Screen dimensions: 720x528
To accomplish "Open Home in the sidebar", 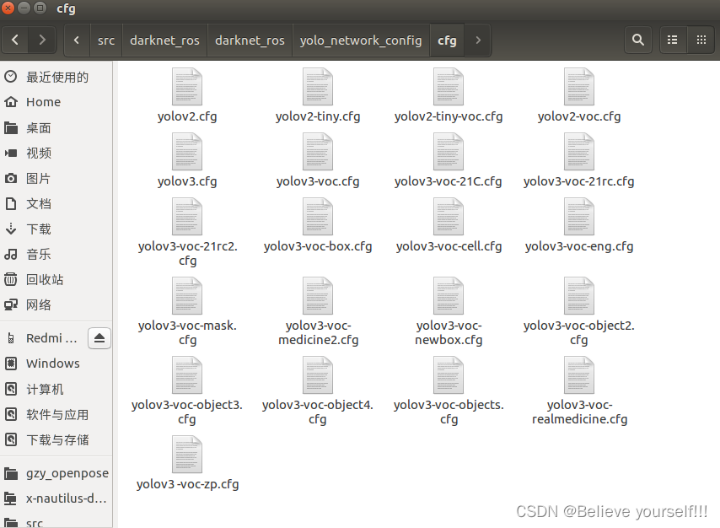I will pyautogui.click(x=56, y=102).
